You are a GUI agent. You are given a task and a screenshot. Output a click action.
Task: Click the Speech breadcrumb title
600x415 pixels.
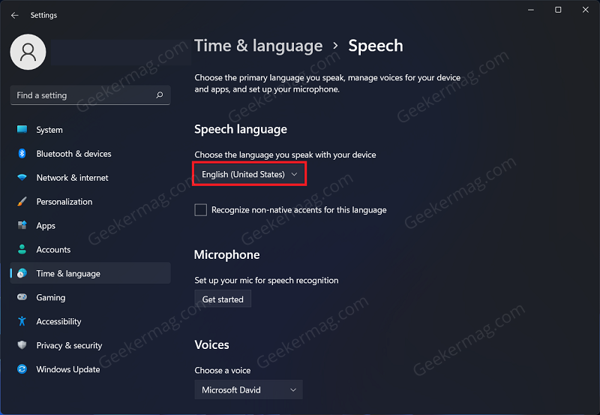pyautogui.click(x=376, y=46)
